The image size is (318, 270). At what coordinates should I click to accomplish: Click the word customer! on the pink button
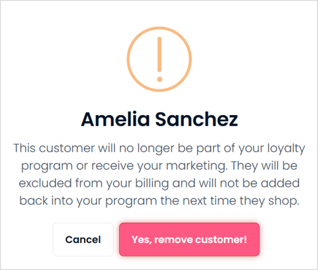[x=221, y=240]
